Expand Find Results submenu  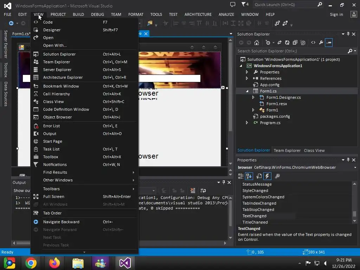tap(84, 172)
